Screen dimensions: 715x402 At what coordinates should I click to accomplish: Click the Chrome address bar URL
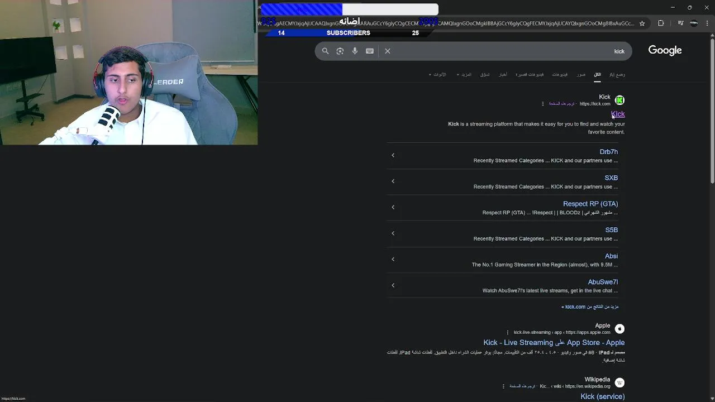(447, 23)
